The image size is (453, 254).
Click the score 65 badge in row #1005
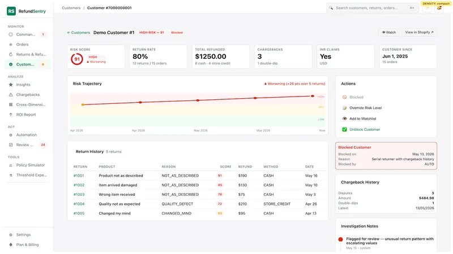point(220,214)
